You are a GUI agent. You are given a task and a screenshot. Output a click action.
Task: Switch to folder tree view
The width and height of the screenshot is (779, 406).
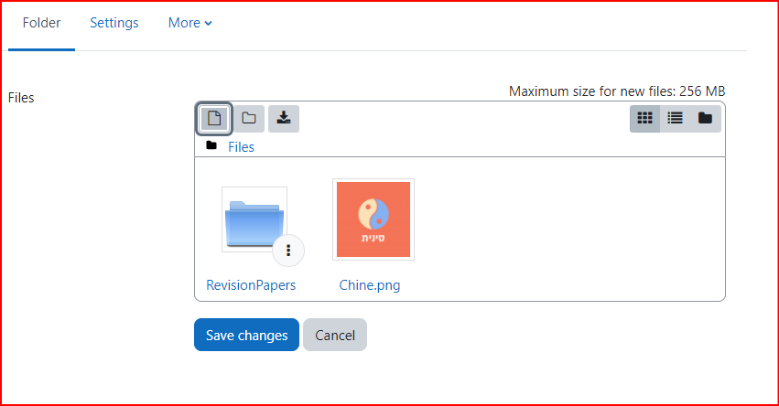pos(706,119)
